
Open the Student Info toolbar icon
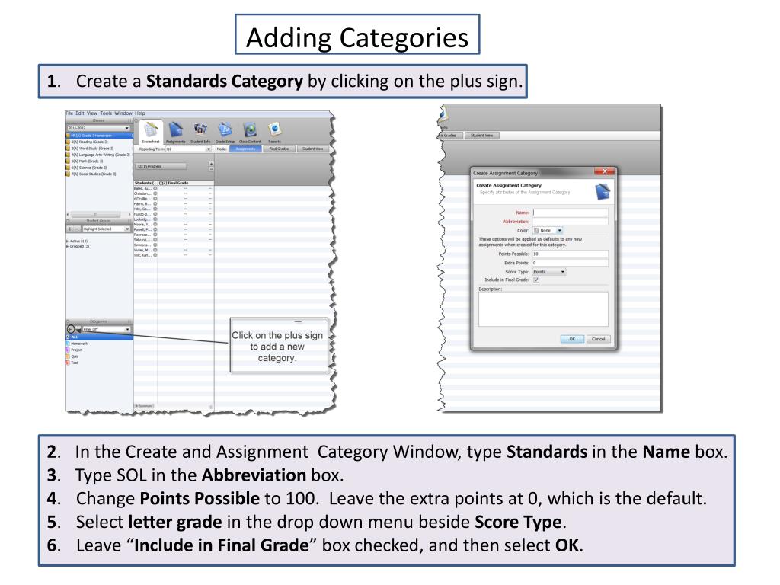(x=200, y=130)
